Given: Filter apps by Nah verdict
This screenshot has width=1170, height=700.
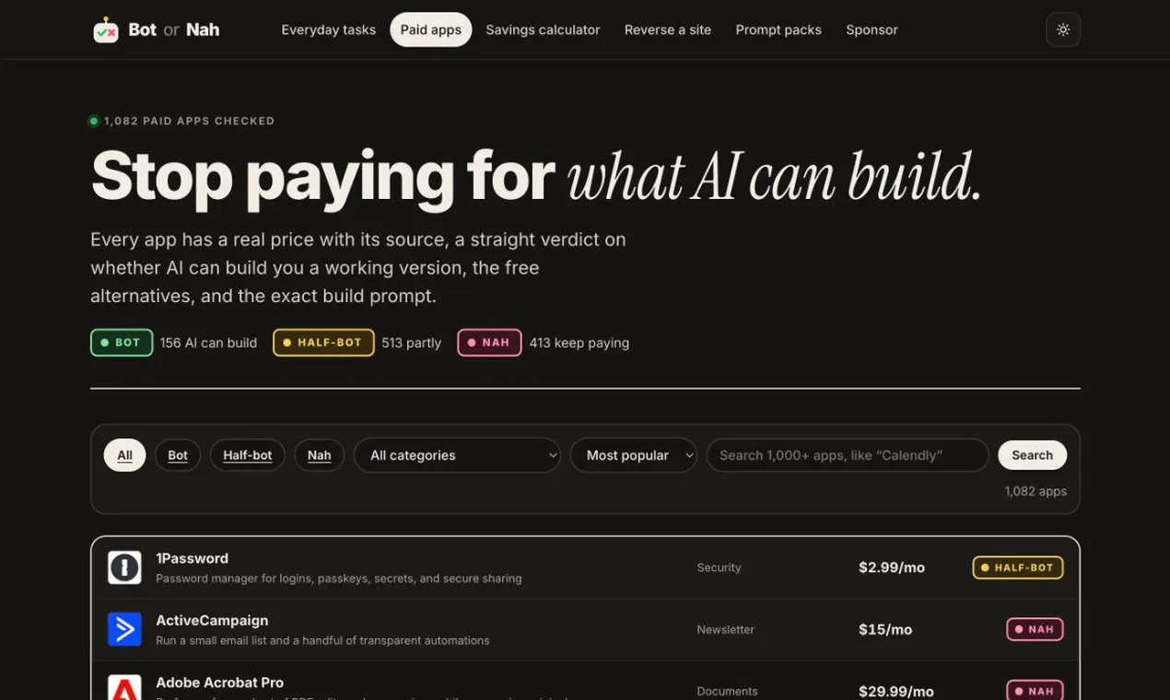Looking at the screenshot, I should pyautogui.click(x=320, y=455).
